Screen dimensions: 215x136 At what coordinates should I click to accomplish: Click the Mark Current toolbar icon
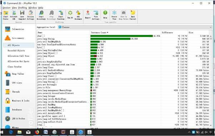click(133, 15)
